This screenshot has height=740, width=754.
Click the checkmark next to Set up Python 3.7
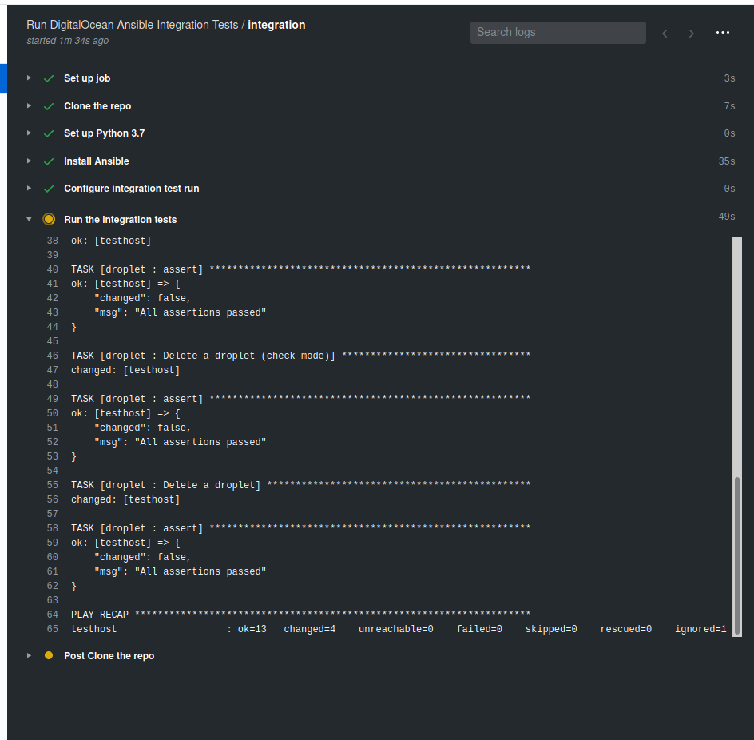click(x=48, y=133)
